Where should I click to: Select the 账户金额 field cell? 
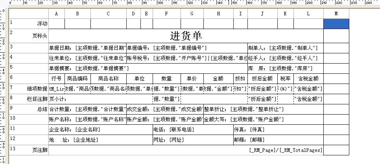165,119
